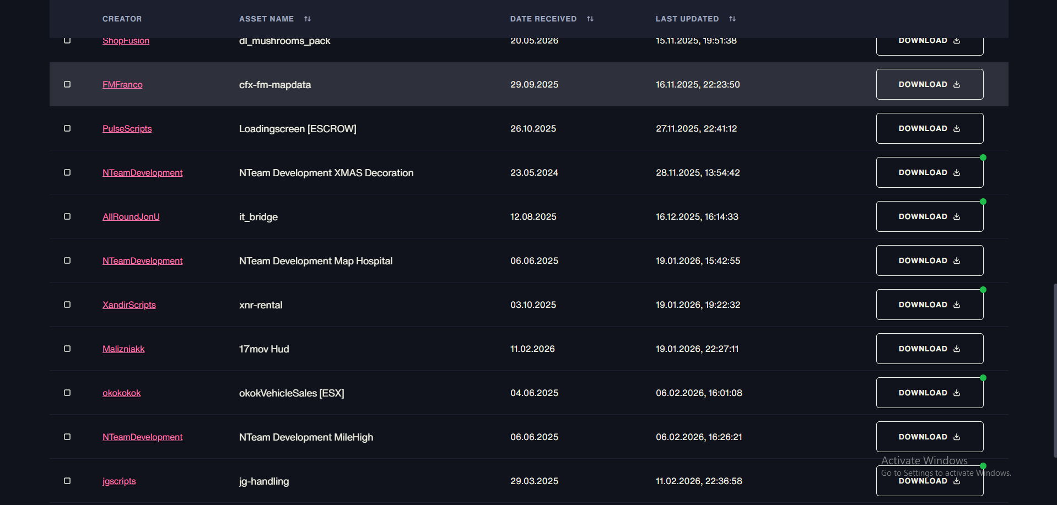
Task: Open AllRoundJonU creator profile
Action: 131,216
